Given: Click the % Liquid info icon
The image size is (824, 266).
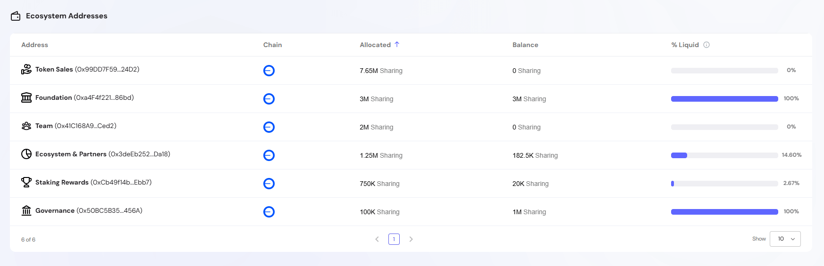Looking at the screenshot, I should [x=706, y=45].
